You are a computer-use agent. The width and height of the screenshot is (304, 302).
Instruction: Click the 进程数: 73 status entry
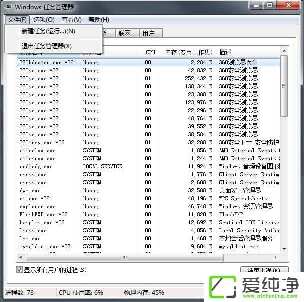point(19,292)
